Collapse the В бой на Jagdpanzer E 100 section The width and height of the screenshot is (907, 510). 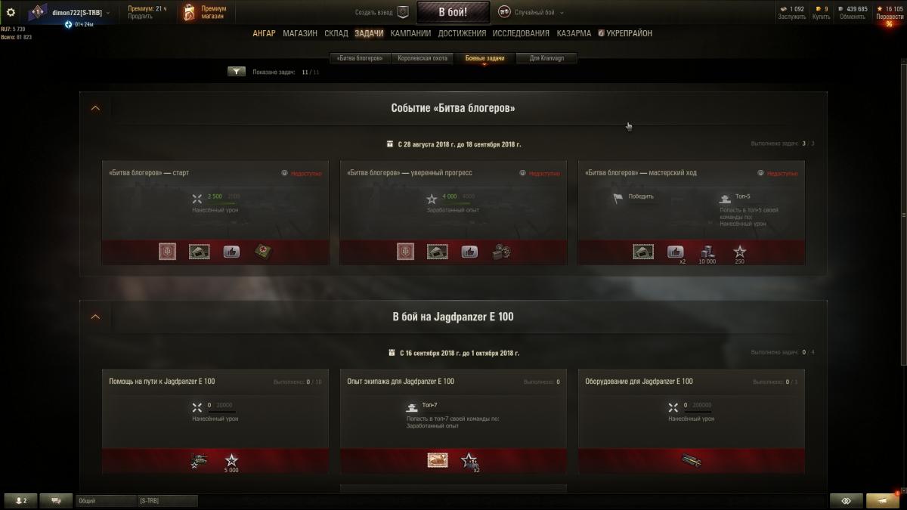click(95, 317)
